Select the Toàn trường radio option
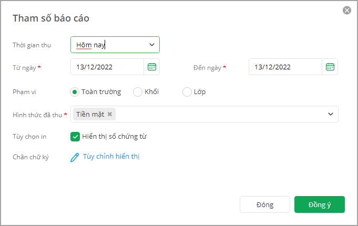This screenshot has width=358, height=226. coord(75,92)
